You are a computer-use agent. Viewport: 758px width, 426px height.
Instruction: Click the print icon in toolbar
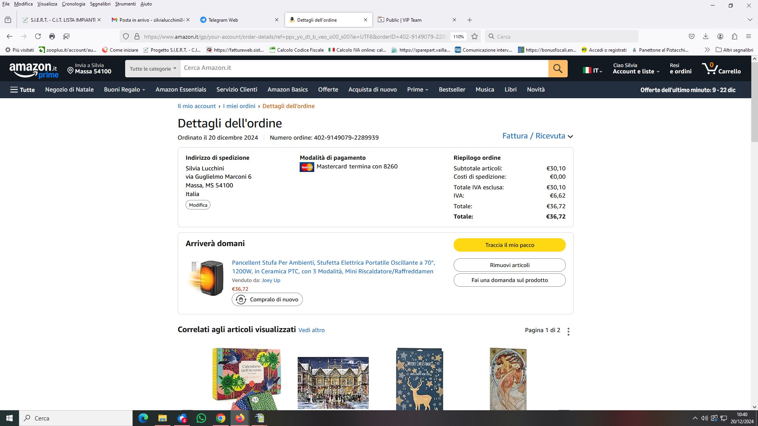point(52,36)
